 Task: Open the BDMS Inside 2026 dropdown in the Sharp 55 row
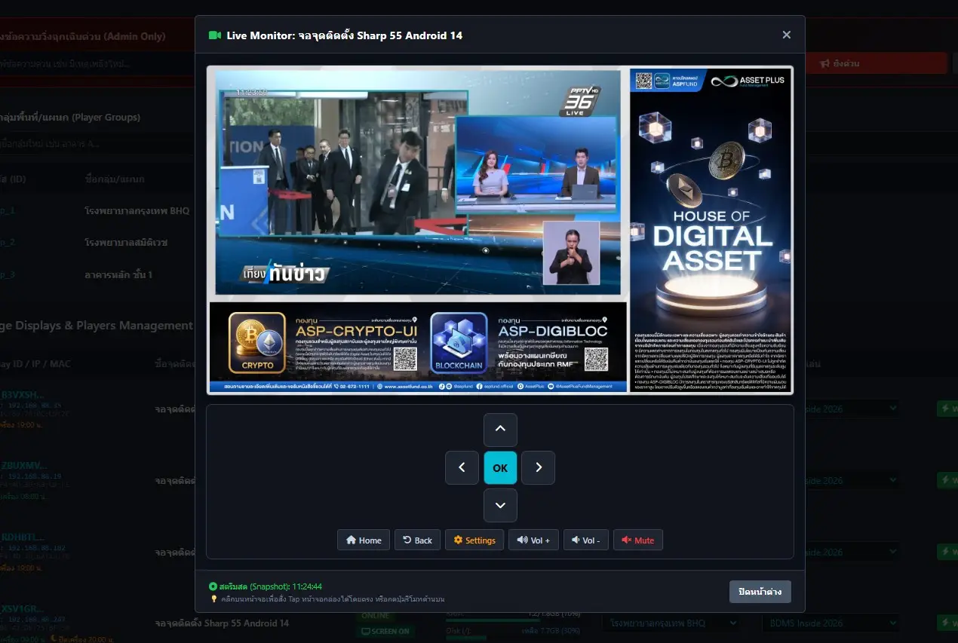[x=831, y=623]
